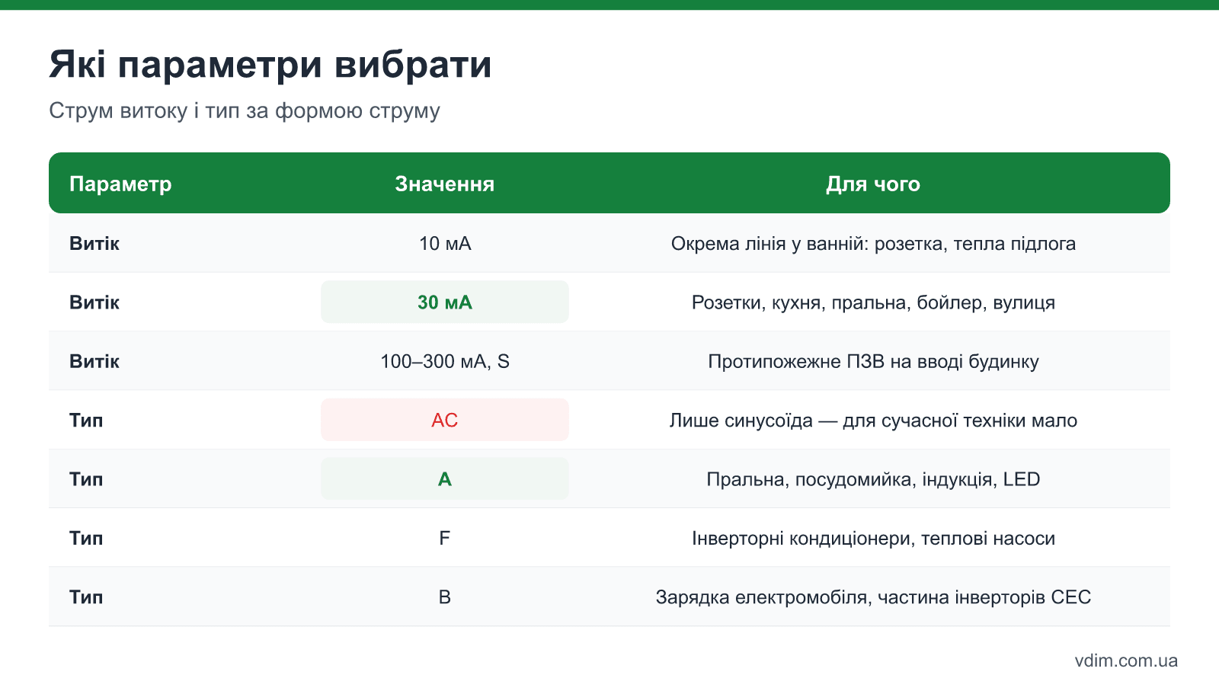
Task: Click the title 'Які параметри вибрати'
Action: 270,64
